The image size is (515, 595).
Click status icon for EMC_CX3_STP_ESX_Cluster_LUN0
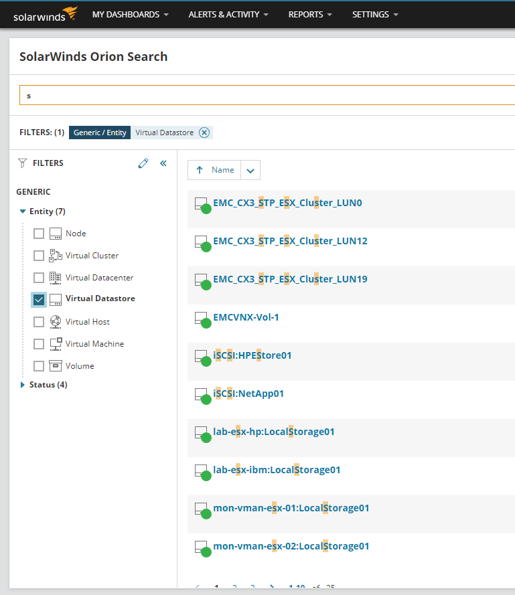point(203,205)
